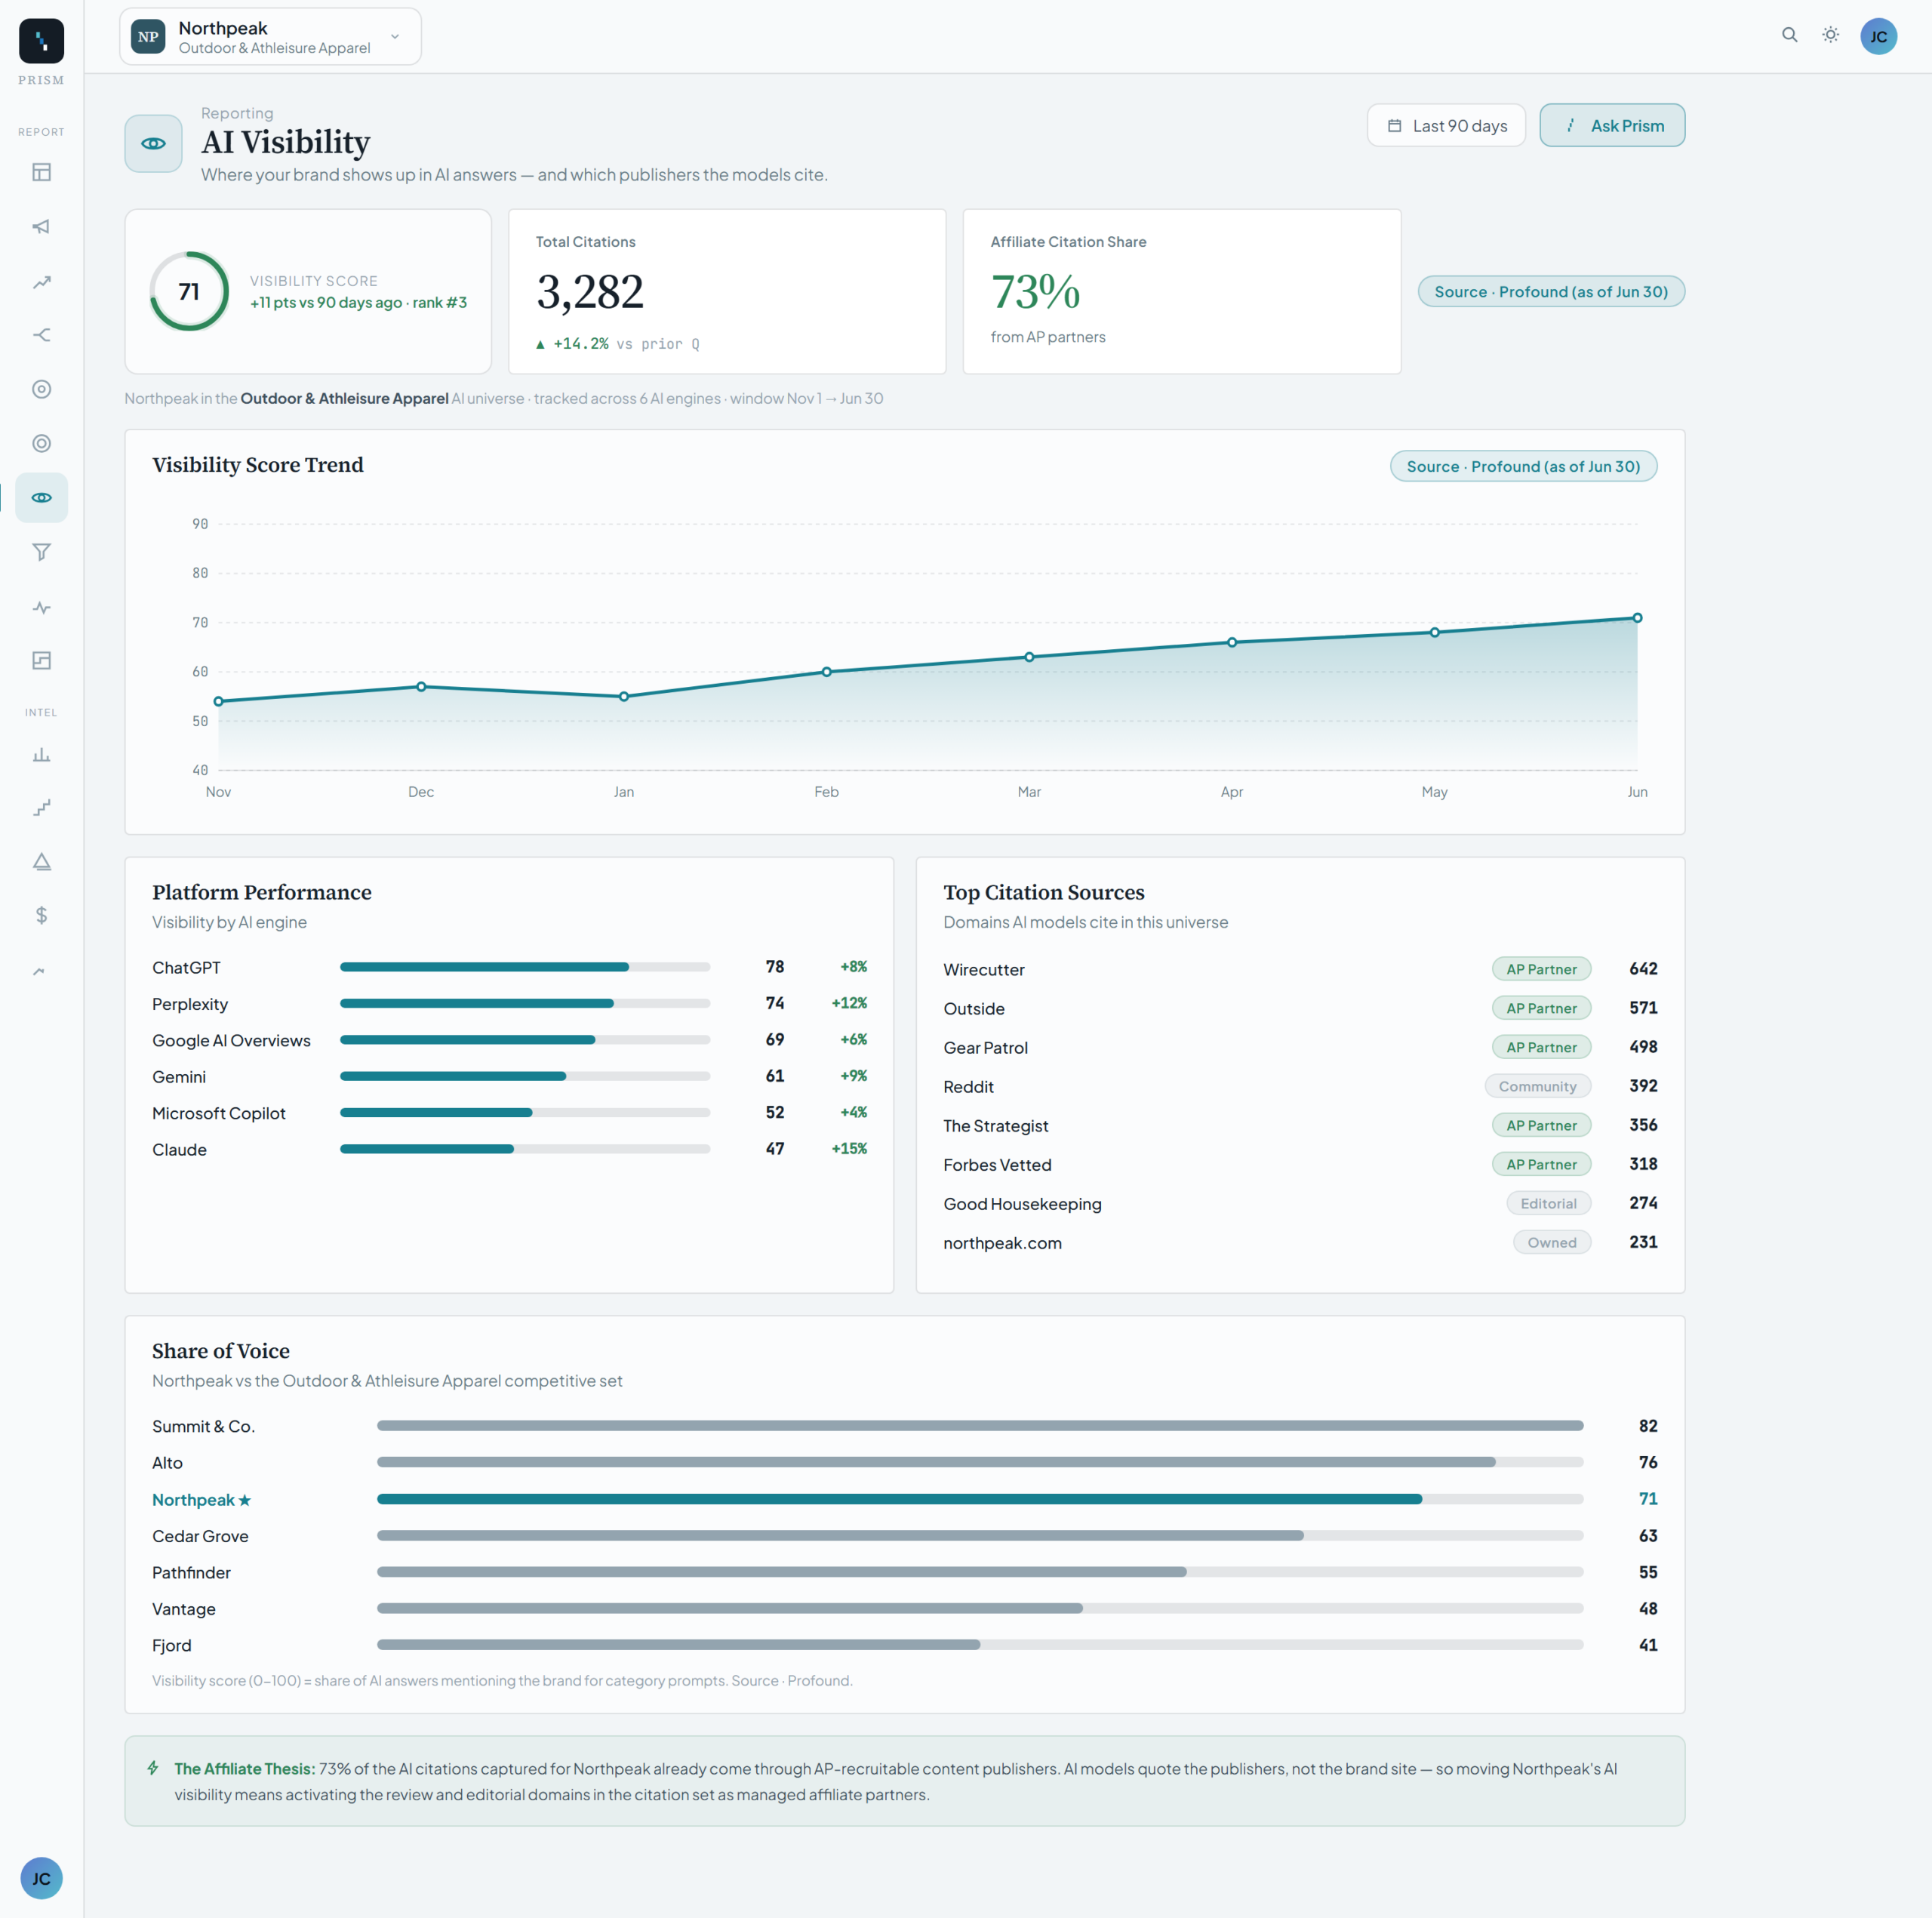Open the dashboard layout icon in sidebar

point(41,172)
